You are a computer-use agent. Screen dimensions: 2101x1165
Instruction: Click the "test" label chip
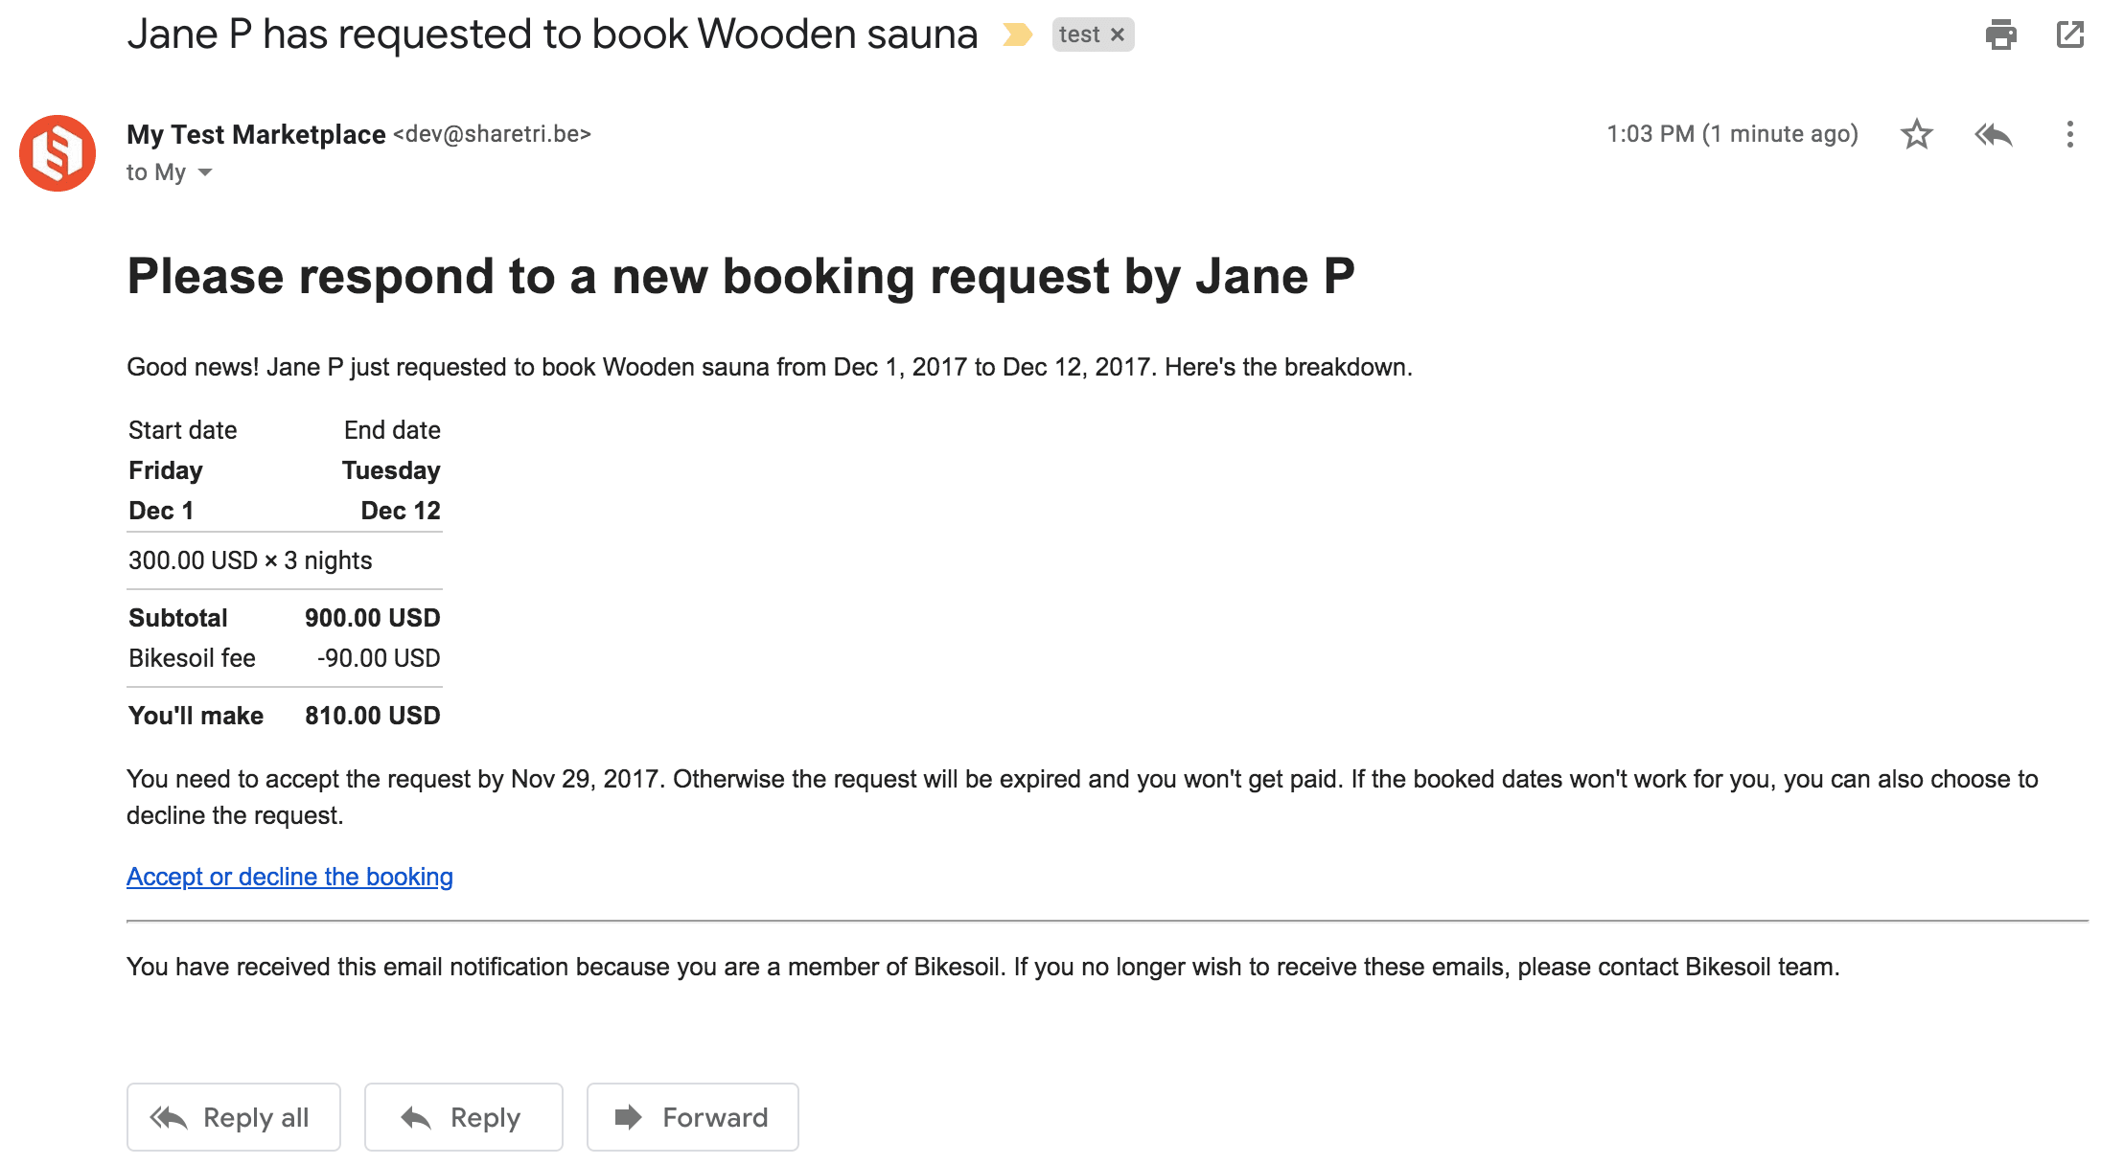point(1079,35)
